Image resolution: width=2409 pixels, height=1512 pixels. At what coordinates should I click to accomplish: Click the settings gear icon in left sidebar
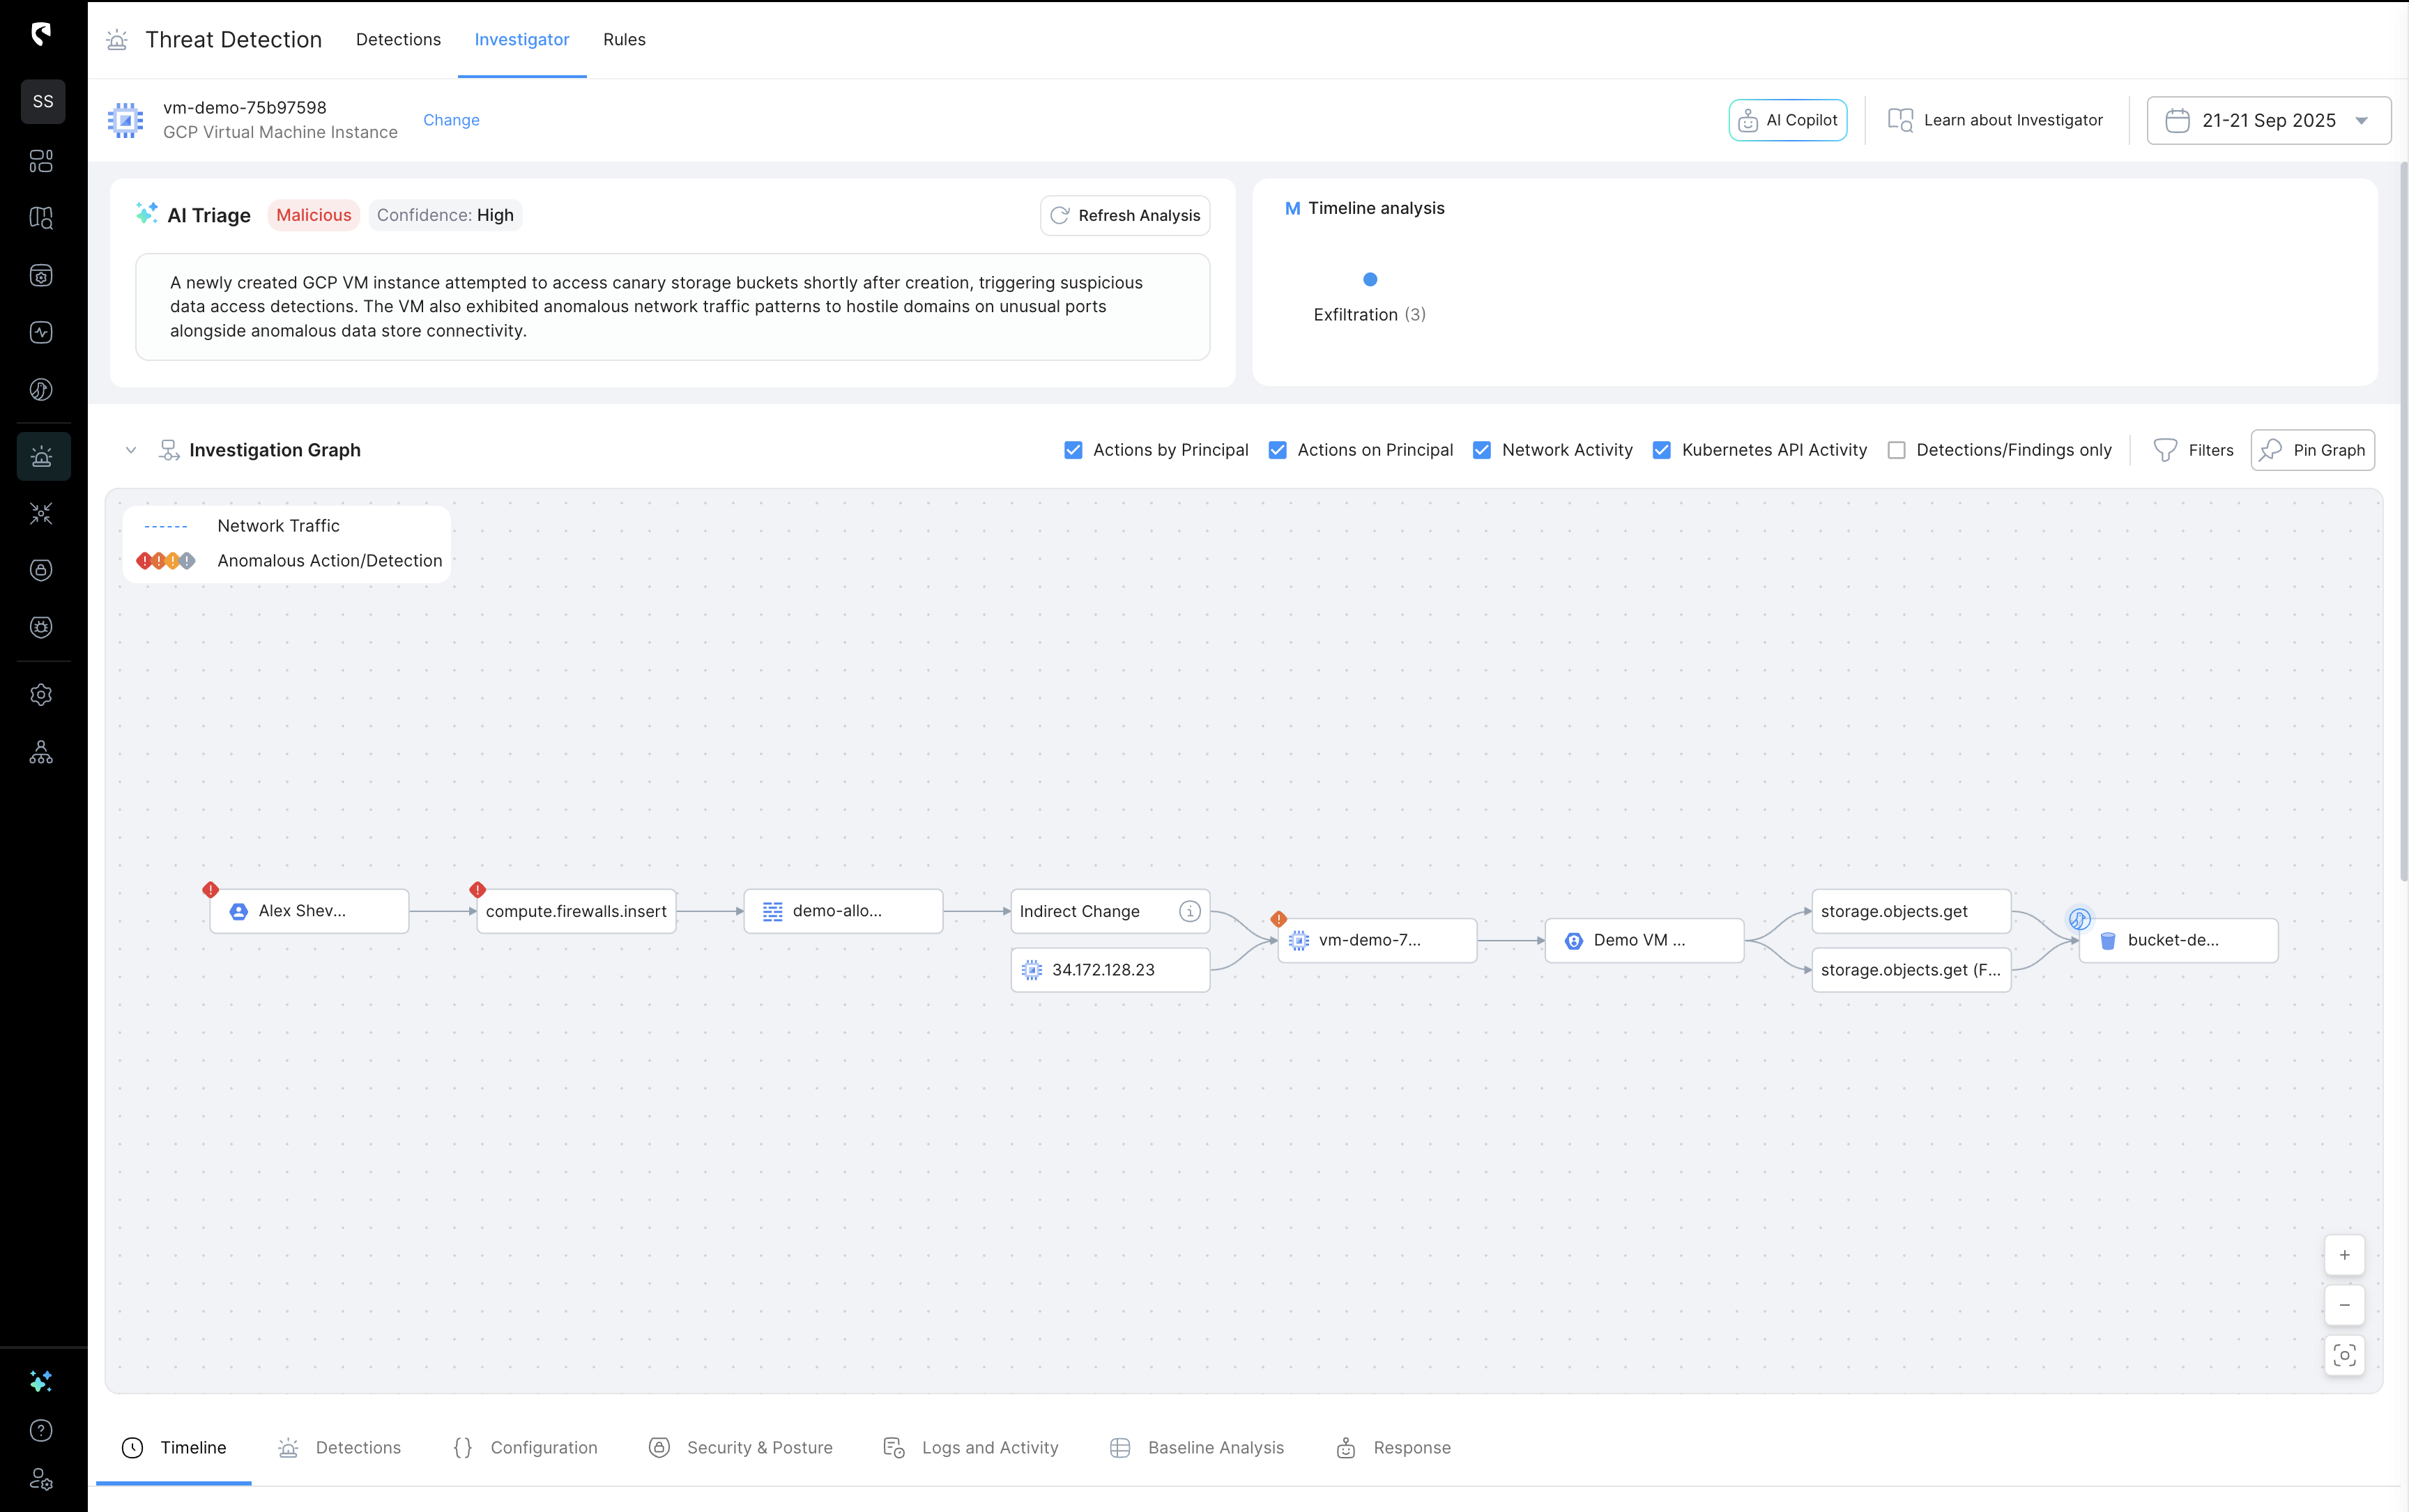(x=41, y=694)
